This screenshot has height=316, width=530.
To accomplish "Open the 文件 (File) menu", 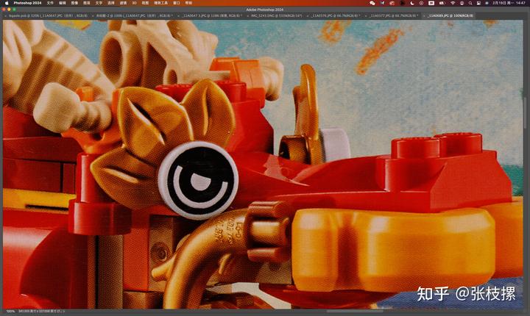I will coord(50,3).
